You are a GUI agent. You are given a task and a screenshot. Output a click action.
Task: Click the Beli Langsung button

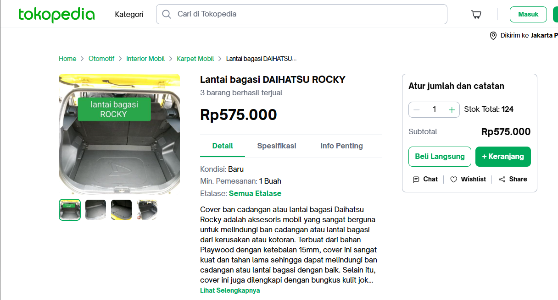point(440,157)
